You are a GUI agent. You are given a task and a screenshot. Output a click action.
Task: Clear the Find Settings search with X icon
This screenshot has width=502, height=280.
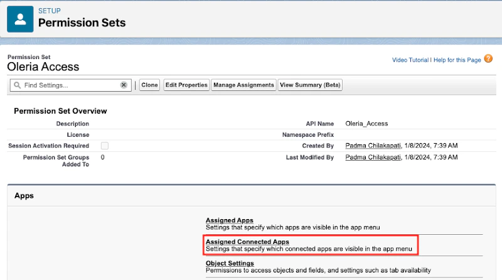tap(124, 85)
